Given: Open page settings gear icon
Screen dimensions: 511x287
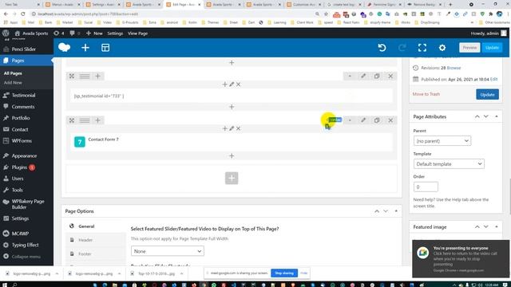Looking at the screenshot, I should pyautogui.click(x=442, y=48).
